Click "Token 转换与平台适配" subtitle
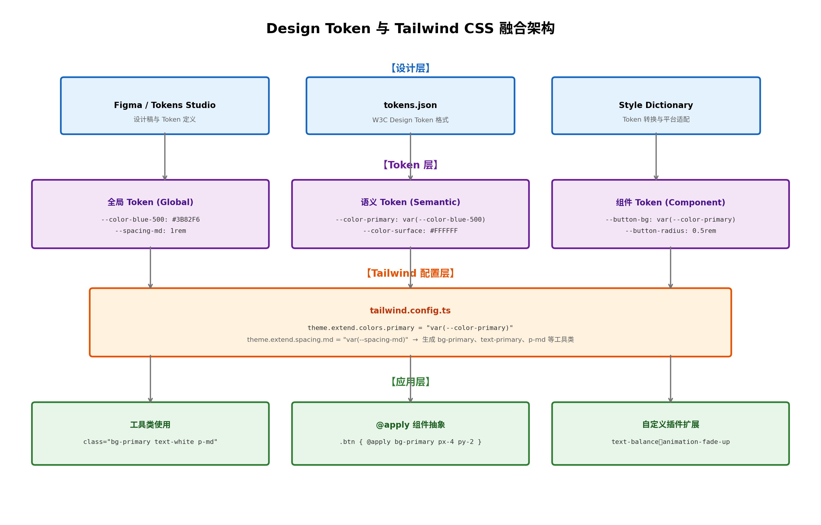This screenshot has height=525, width=821. [x=656, y=119]
